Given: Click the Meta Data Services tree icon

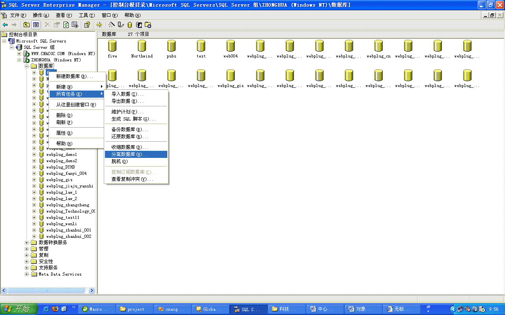Looking at the screenshot, I should pos(34,274).
